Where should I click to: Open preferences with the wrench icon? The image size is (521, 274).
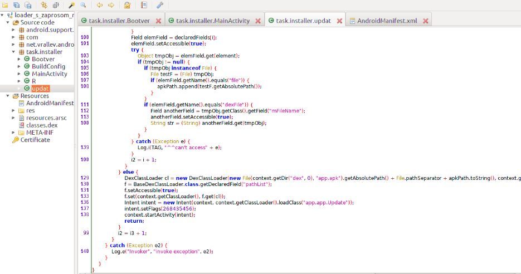point(160,5)
